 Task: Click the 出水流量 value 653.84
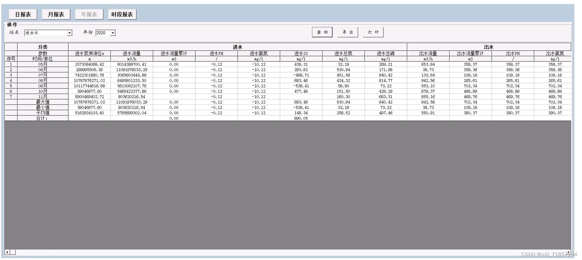[x=428, y=64]
